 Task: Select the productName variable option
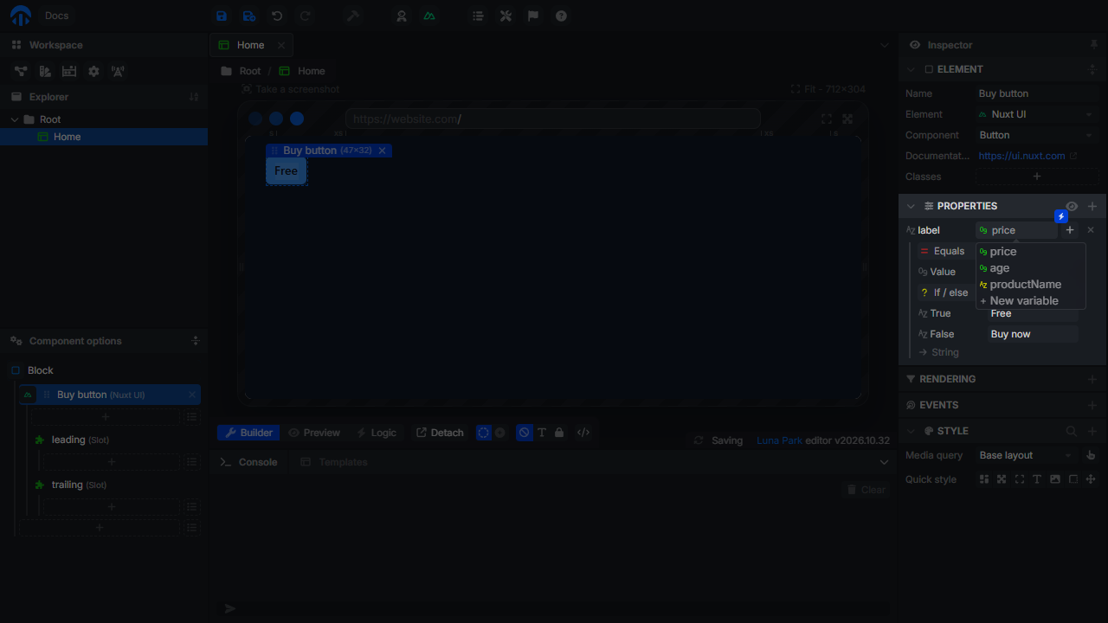(1030, 285)
